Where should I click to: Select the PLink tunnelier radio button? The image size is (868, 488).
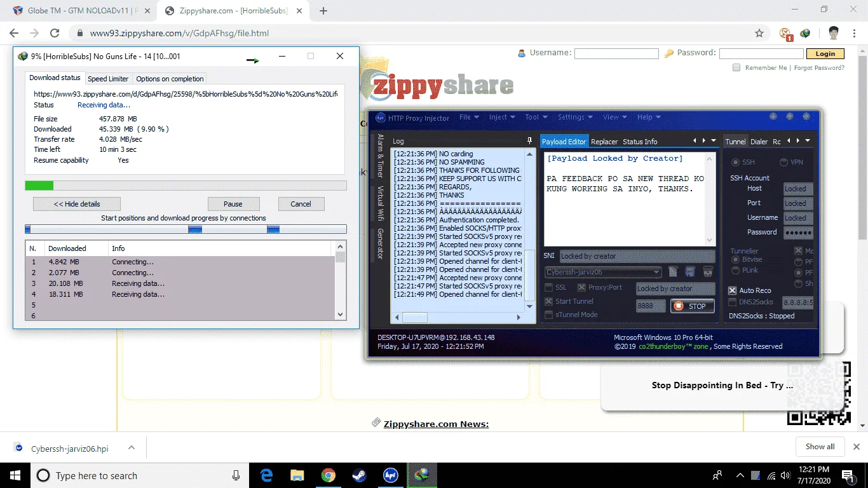735,270
